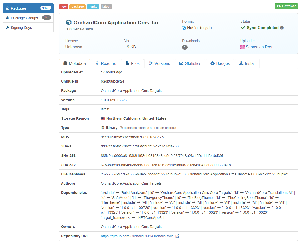Click the NuGet format icon
This screenshot has width=300, height=243.
tap(184, 28)
